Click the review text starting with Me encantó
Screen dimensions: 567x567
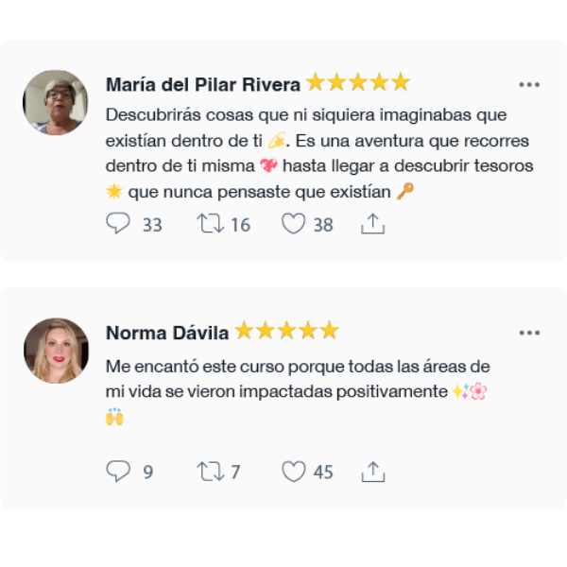(298, 392)
